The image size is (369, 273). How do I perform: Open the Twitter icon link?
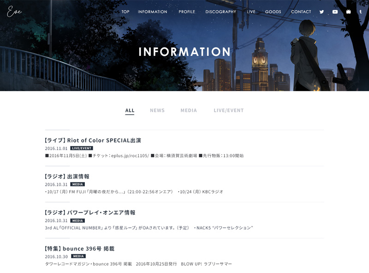pos(321,12)
